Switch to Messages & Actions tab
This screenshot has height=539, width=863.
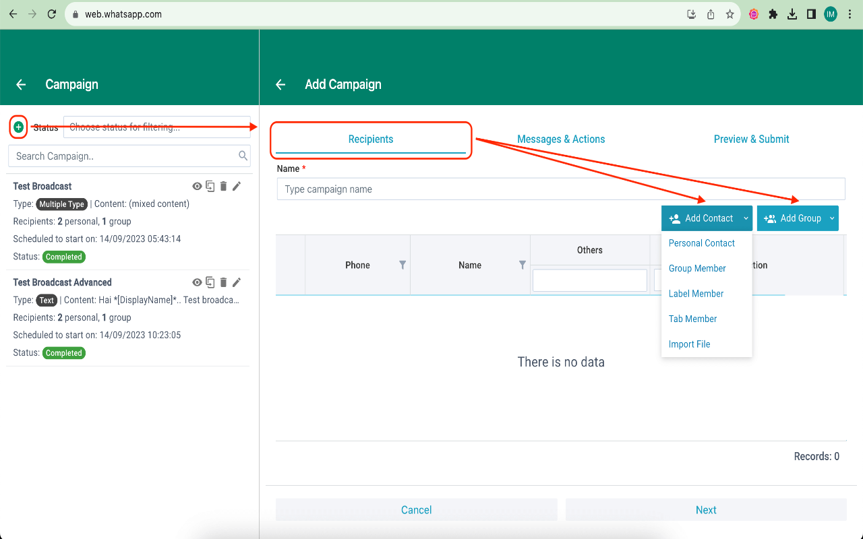click(x=561, y=139)
